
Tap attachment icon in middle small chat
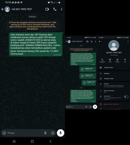pos(86,107)
